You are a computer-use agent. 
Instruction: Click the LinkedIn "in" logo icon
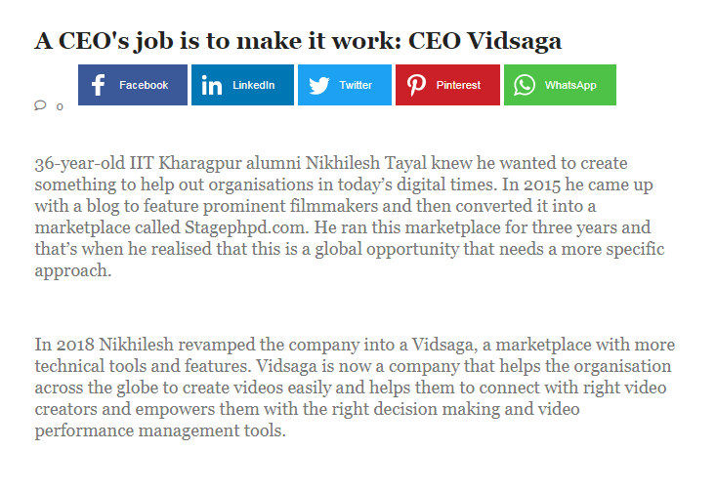[x=212, y=86]
